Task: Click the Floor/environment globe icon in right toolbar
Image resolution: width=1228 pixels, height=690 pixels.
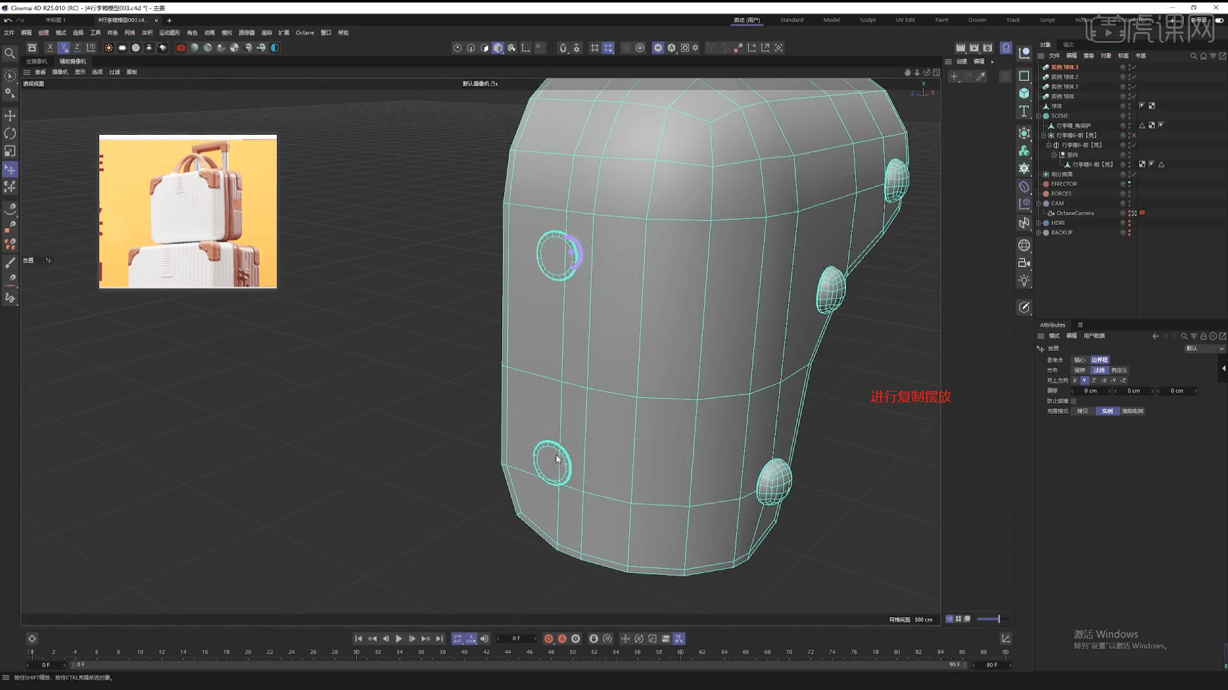Action: (x=1024, y=245)
